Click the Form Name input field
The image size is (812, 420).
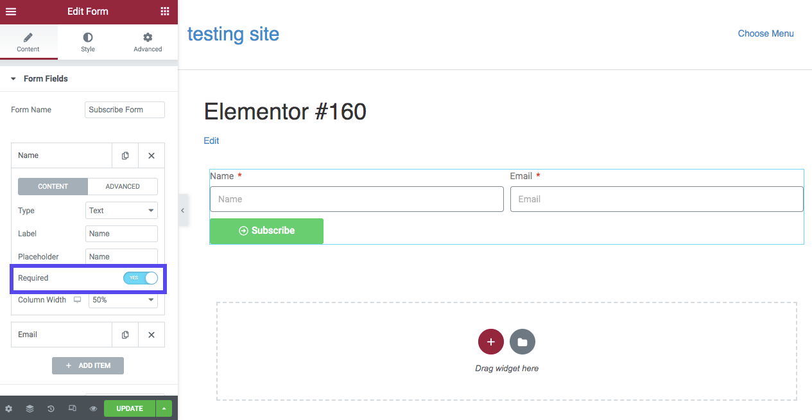(x=125, y=110)
